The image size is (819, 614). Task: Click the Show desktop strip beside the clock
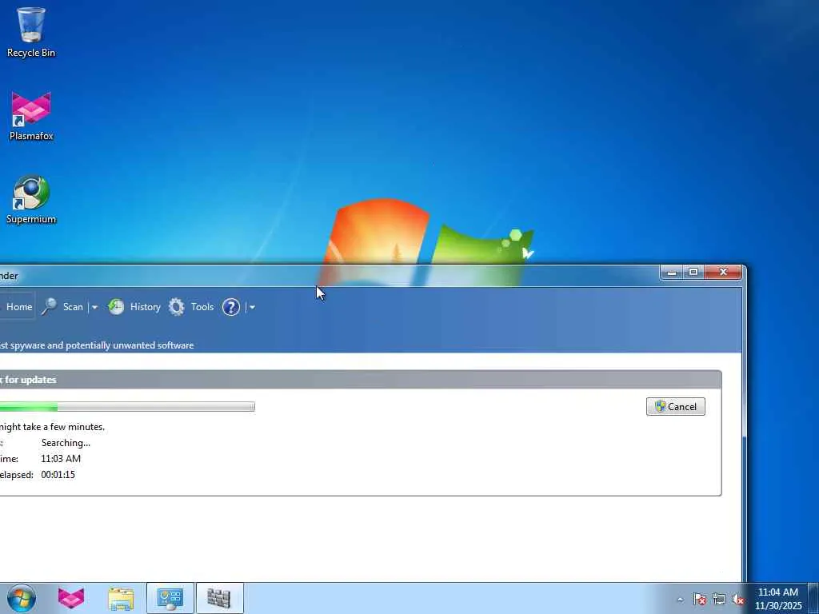click(x=813, y=598)
